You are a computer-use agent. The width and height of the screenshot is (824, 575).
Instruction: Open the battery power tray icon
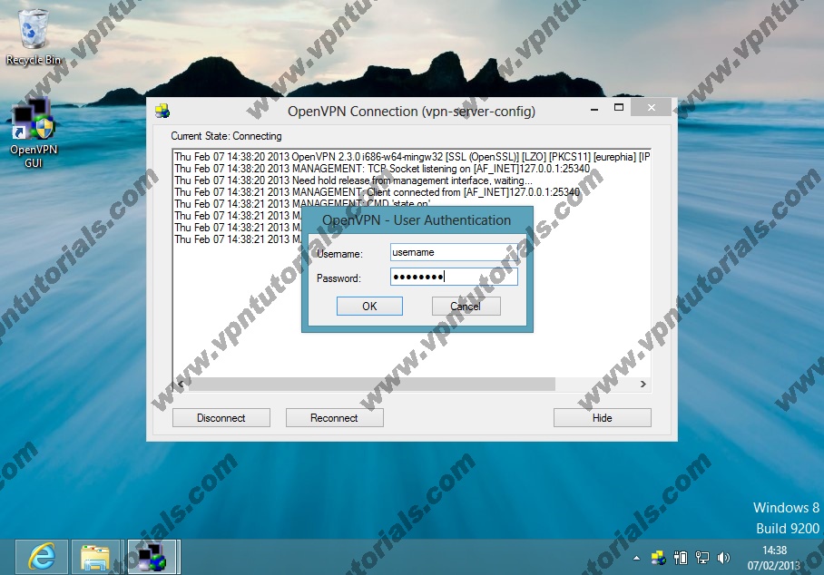[x=681, y=558]
